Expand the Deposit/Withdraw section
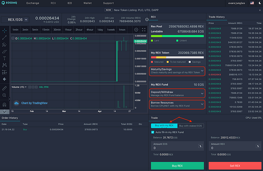The width and height of the screenshot is (263, 171). (177, 94)
